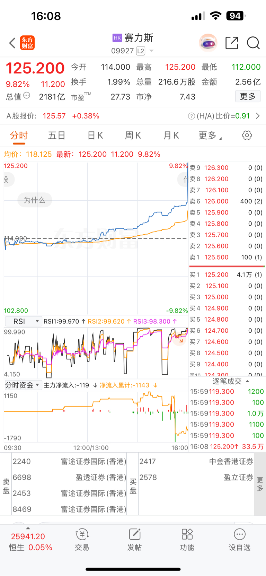Expand the Hang Seng index bar arrow
Viewport: 266px width, 576px height.
point(28,528)
